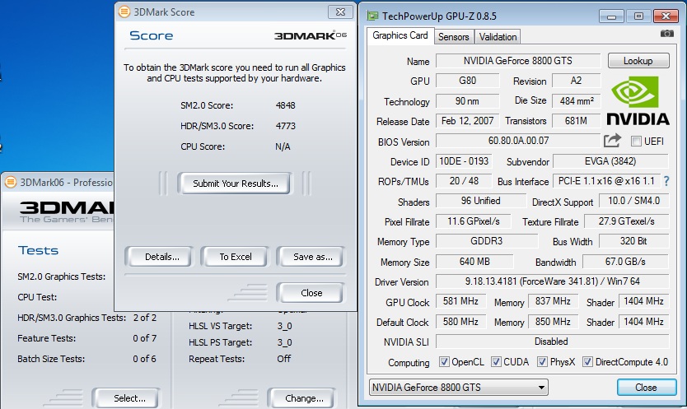This screenshot has height=409, width=687.
Task: Click Submit Your Results button
Action: [x=236, y=184]
